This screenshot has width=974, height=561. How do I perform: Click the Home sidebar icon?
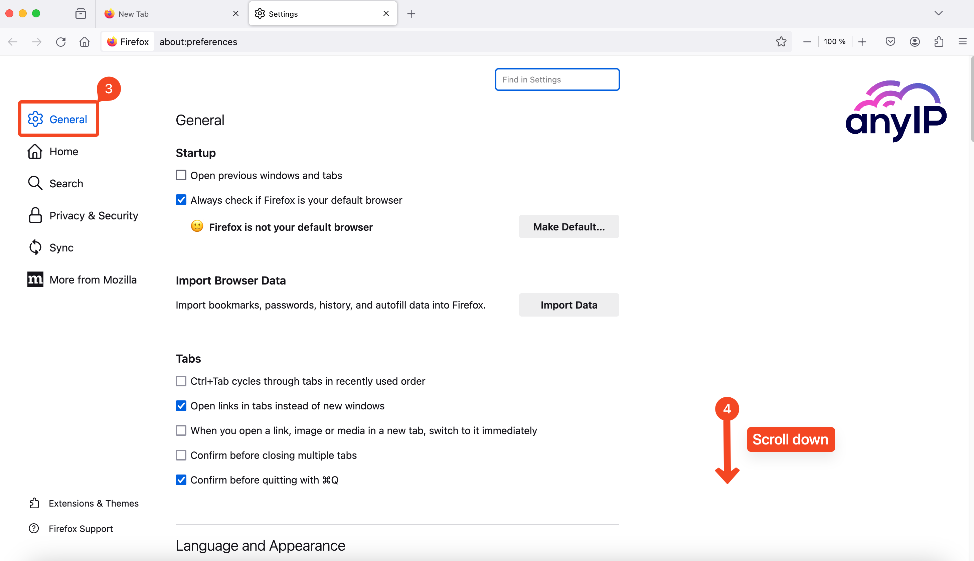coord(35,151)
